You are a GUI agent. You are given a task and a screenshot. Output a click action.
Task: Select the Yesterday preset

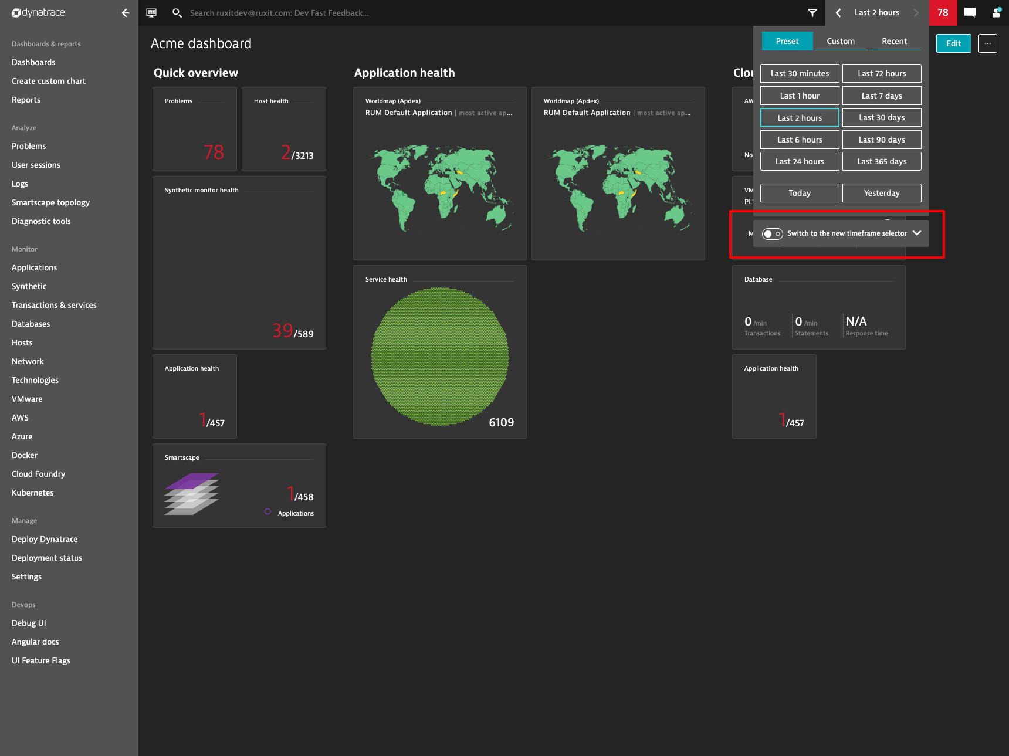click(882, 193)
